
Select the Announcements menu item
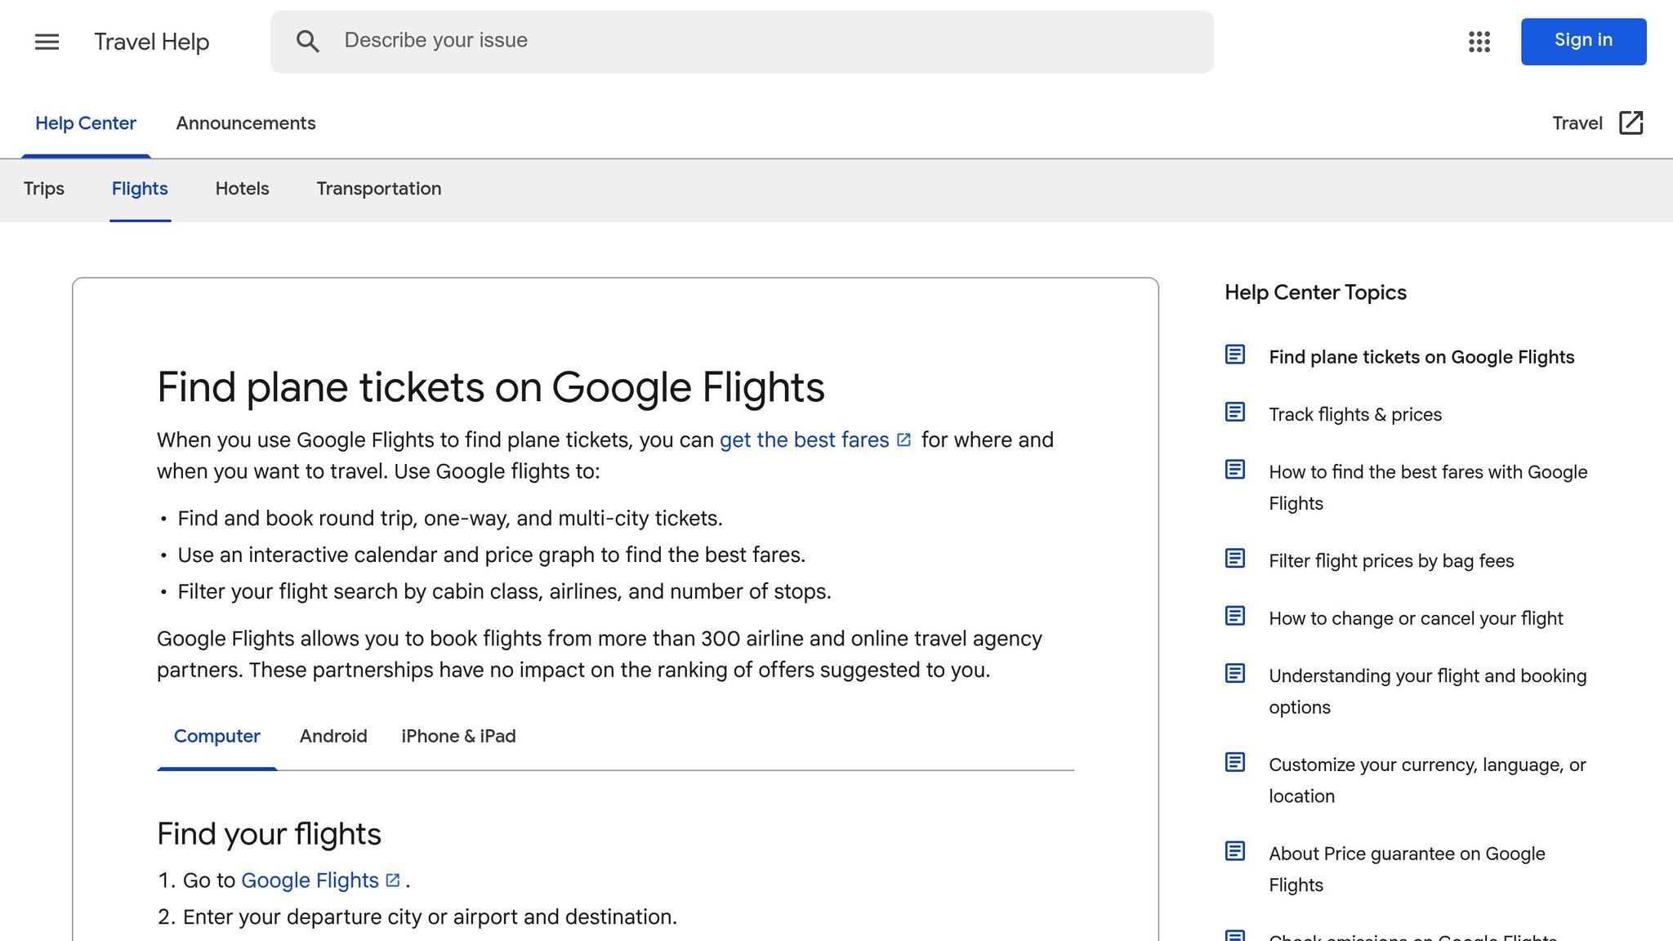(x=245, y=123)
